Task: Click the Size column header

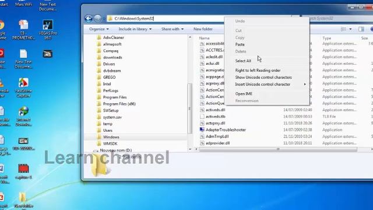Action: (364, 38)
